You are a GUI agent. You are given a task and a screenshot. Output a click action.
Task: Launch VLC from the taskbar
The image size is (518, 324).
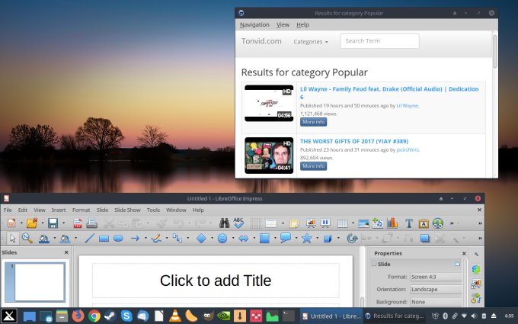point(174,316)
